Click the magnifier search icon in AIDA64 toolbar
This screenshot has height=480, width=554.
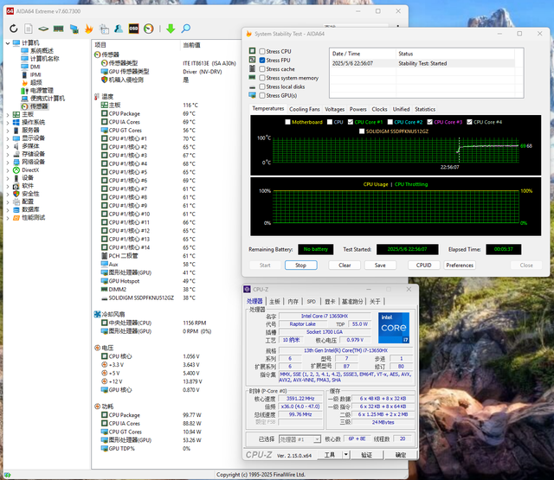(186, 29)
